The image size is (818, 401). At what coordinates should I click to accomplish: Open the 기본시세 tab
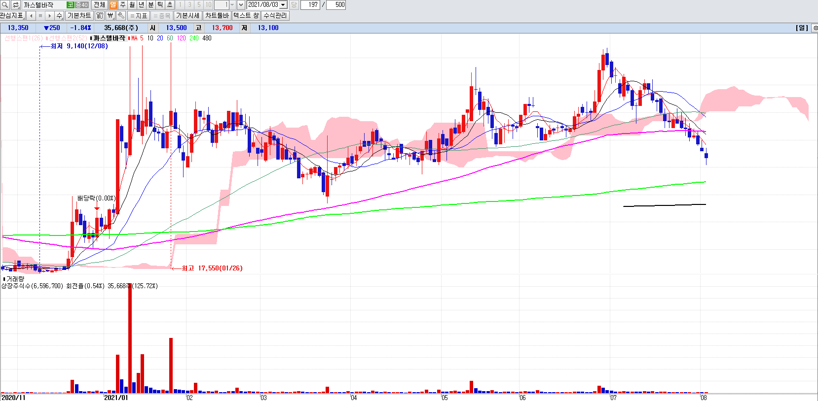tap(187, 16)
